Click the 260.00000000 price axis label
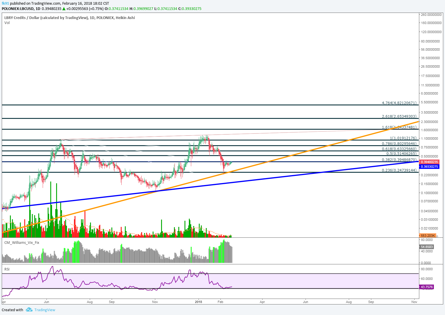 point(431,14)
